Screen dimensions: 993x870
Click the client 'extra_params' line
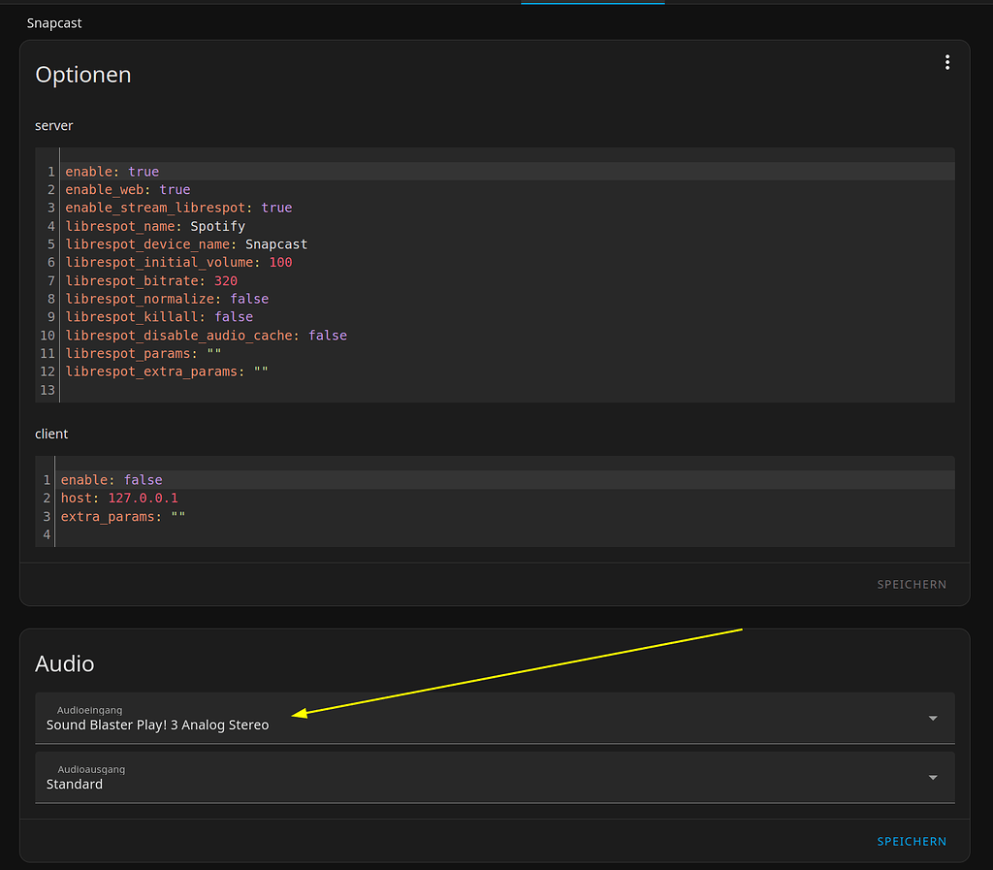click(x=122, y=517)
